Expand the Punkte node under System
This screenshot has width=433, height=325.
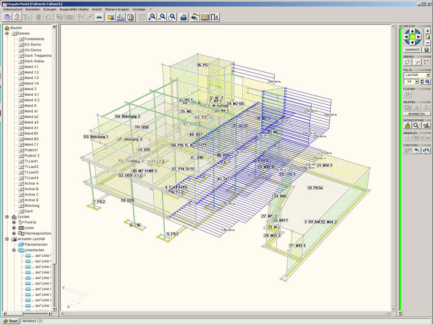tap(14, 223)
